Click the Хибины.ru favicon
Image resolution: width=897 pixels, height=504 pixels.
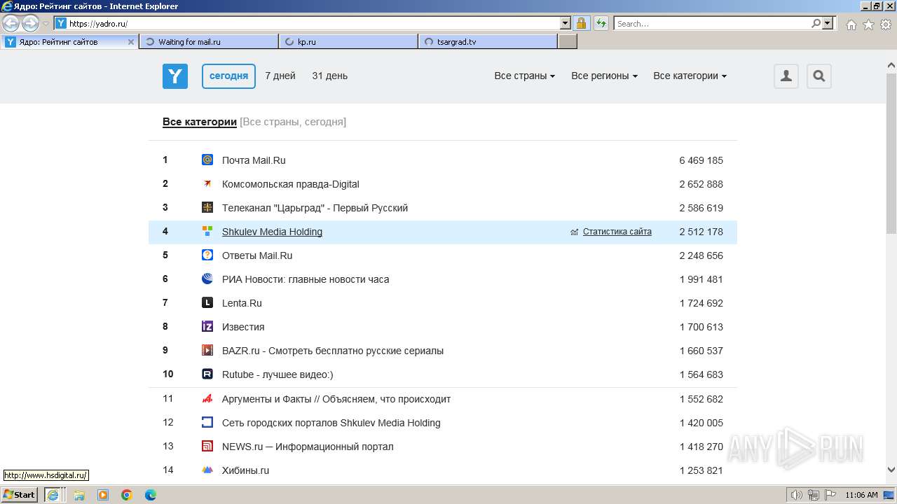(207, 470)
